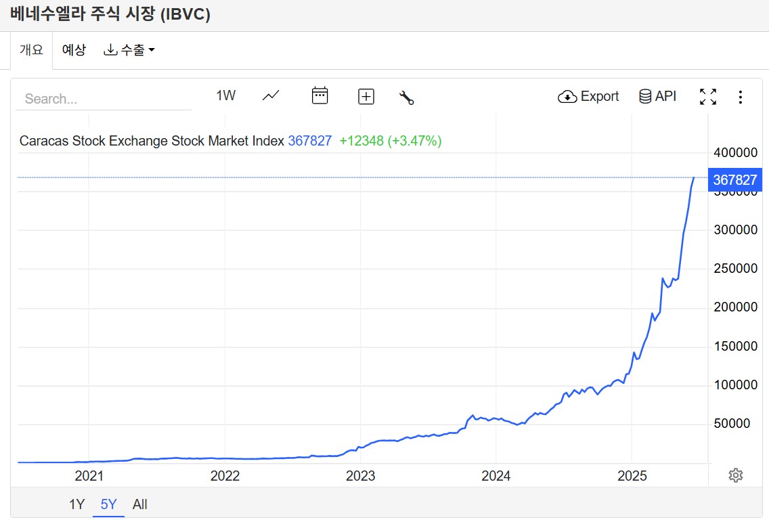769x524 pixels.
Task: Toggle fullscreen chart mode icon
Action: [x=707, y=97]
